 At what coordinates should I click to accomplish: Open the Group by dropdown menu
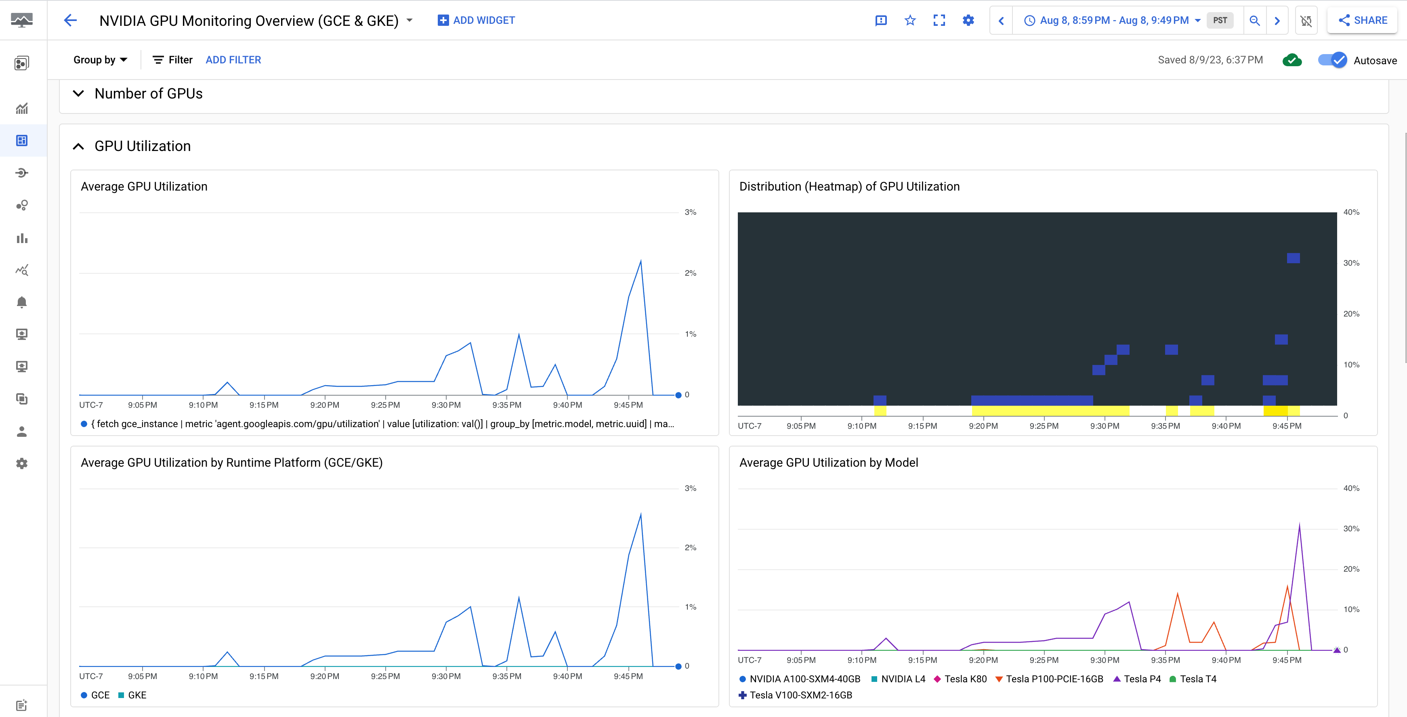tap(100, 59)
